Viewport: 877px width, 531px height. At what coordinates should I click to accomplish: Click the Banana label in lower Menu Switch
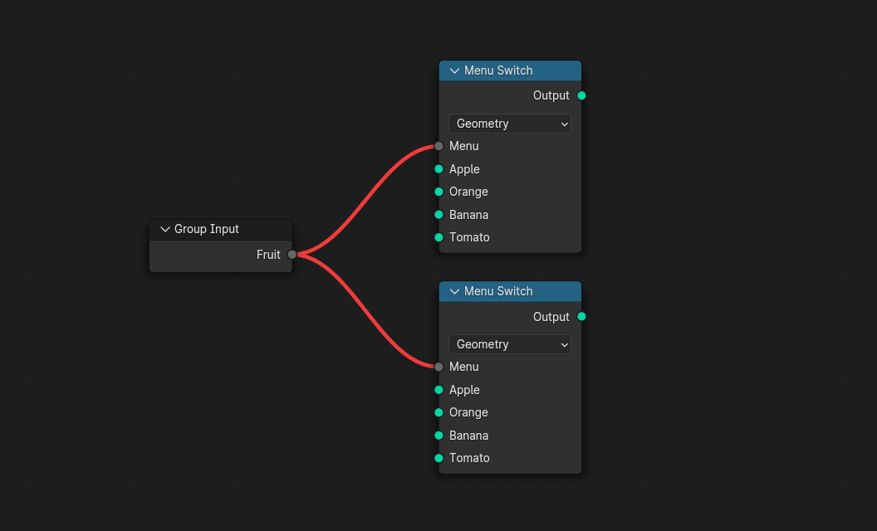(468, 436)
